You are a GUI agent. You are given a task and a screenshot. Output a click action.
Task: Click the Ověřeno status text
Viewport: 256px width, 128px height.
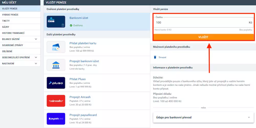tap(78, 25)
